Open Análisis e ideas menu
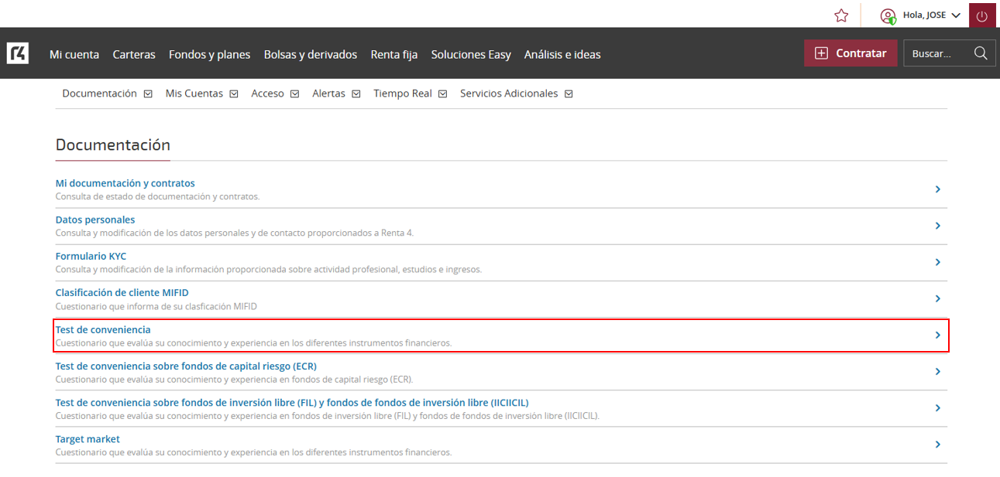This screenshot has width=1000, height=477. click(x=562, y=54)
